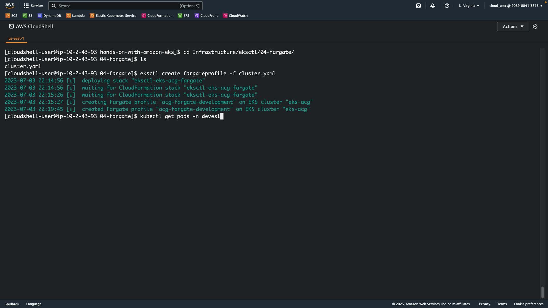548x308 pixels.
Task: Open Cookie preferences
Action: pos(528,304)
